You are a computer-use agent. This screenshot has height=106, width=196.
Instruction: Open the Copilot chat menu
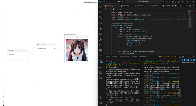165,2
